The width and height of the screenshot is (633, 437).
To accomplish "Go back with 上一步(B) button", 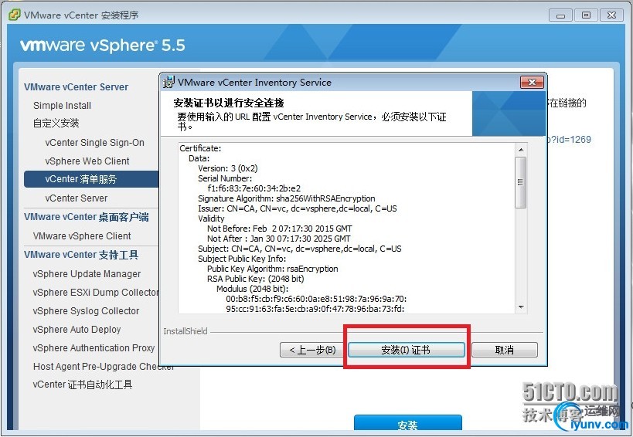I will click(312, 350).
